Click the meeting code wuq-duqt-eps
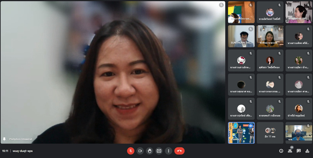Screen dimensions: 313x158 (x=23, y=151)
